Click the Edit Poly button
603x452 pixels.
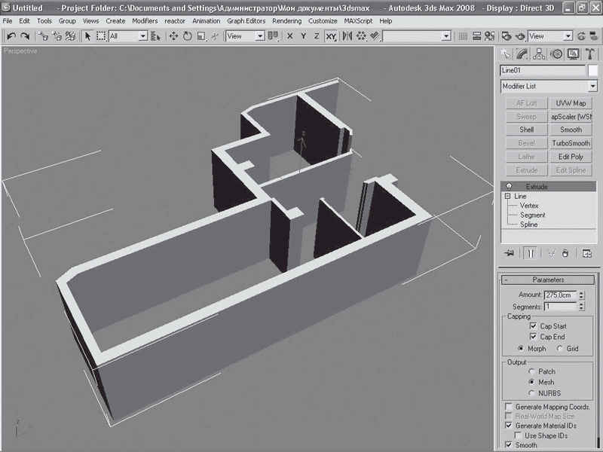[x=571, y=157]
